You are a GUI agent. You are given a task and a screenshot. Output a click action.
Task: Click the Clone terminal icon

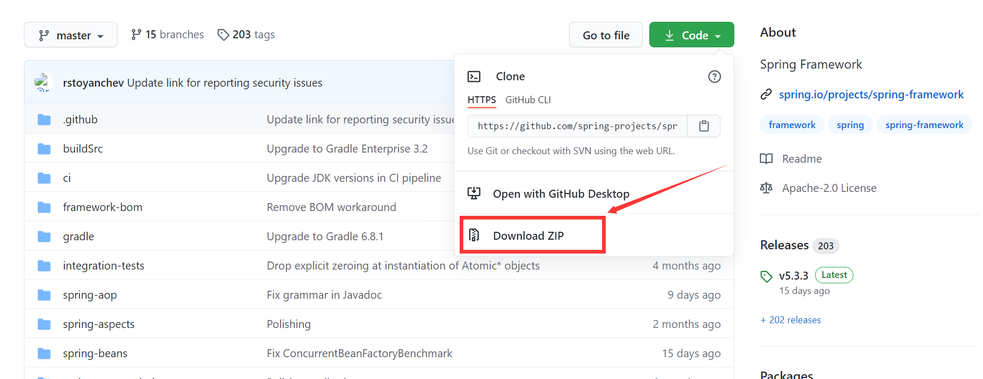[x=474, y=77]
